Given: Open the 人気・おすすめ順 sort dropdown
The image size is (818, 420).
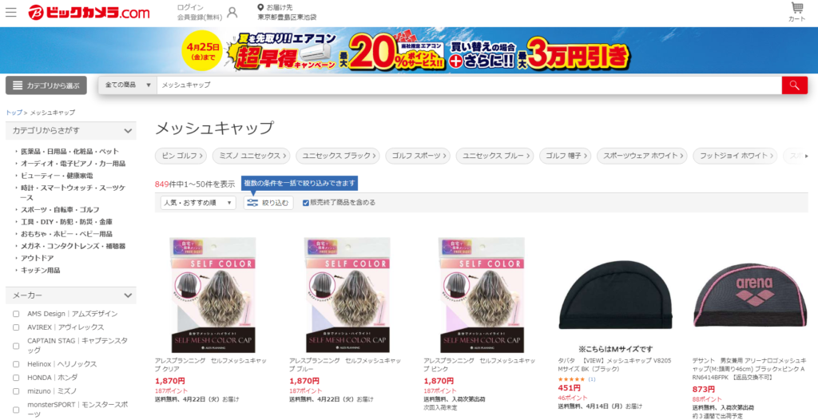Looking at the screenshot, I should pos(198,203).
